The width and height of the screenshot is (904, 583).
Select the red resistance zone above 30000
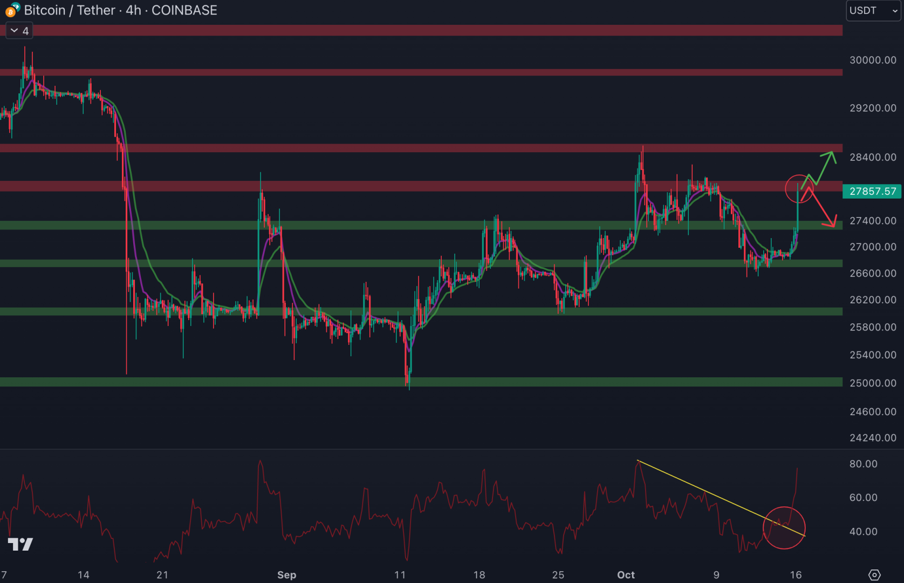click(421, 30)
